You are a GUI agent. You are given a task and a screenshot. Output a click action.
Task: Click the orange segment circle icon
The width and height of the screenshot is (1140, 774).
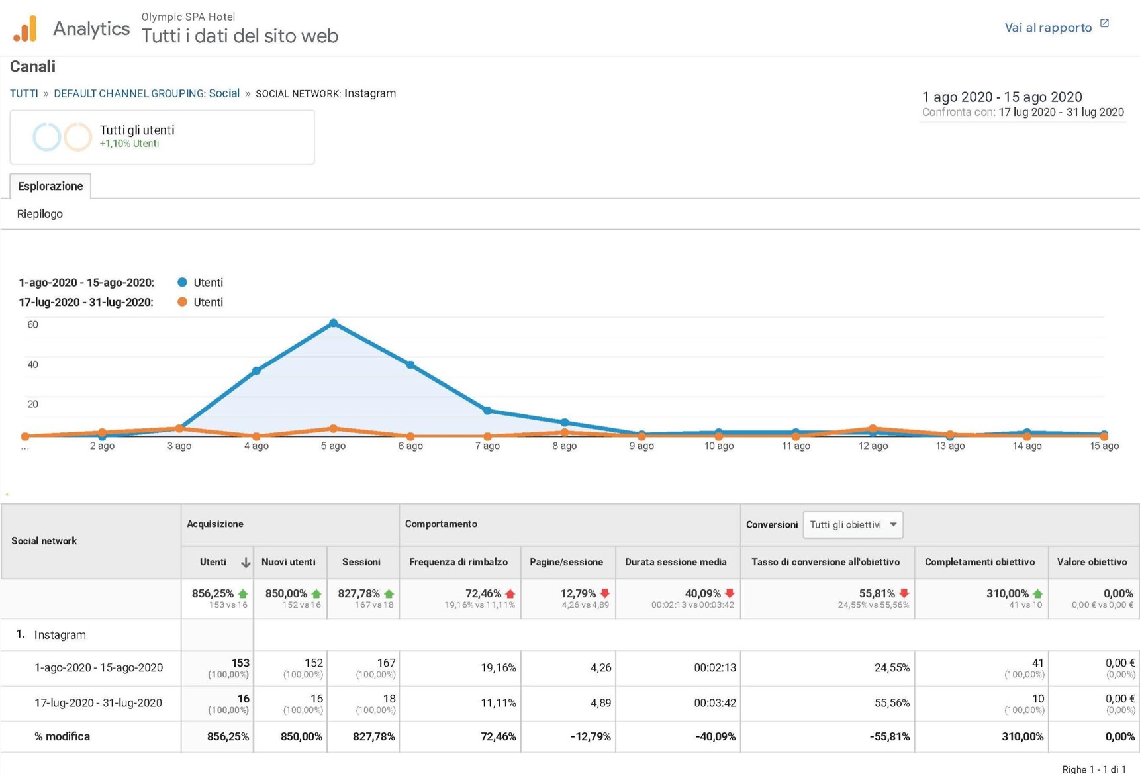pos(77,137)
